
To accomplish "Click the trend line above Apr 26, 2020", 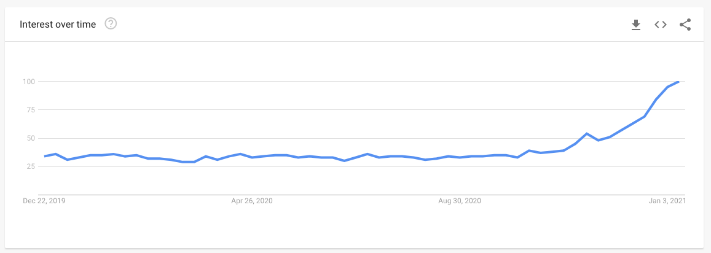I will point(252,156).
